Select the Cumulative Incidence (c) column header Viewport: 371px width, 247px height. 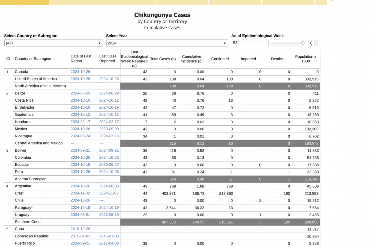(x=192, y=59)
